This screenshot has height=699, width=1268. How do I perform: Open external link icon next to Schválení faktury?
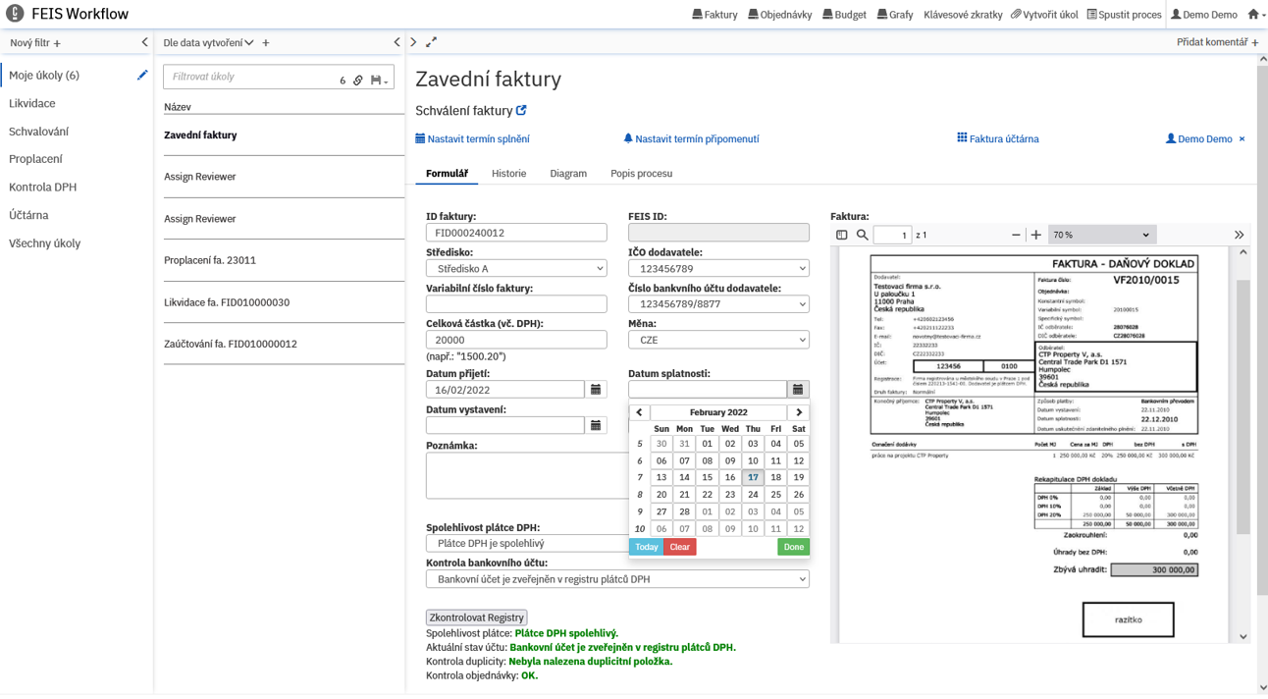tap(521, 111)
